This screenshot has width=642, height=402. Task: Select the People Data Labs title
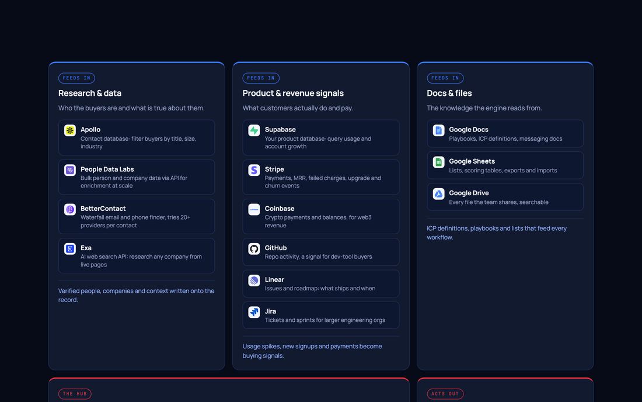[107, 169]
